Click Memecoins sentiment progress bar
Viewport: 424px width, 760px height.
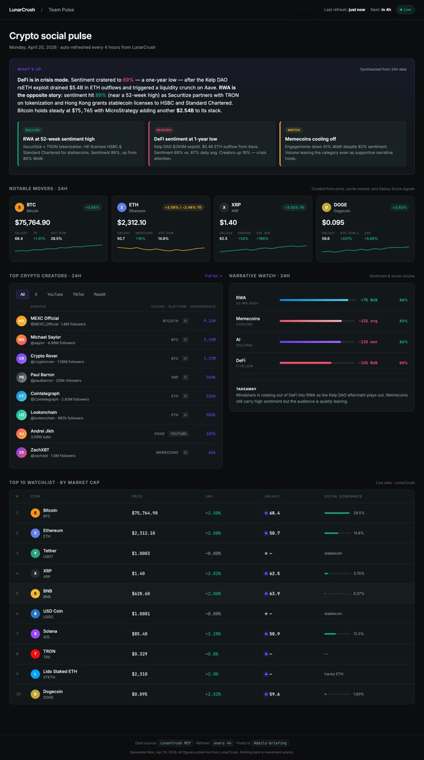[x=317, y=321]
